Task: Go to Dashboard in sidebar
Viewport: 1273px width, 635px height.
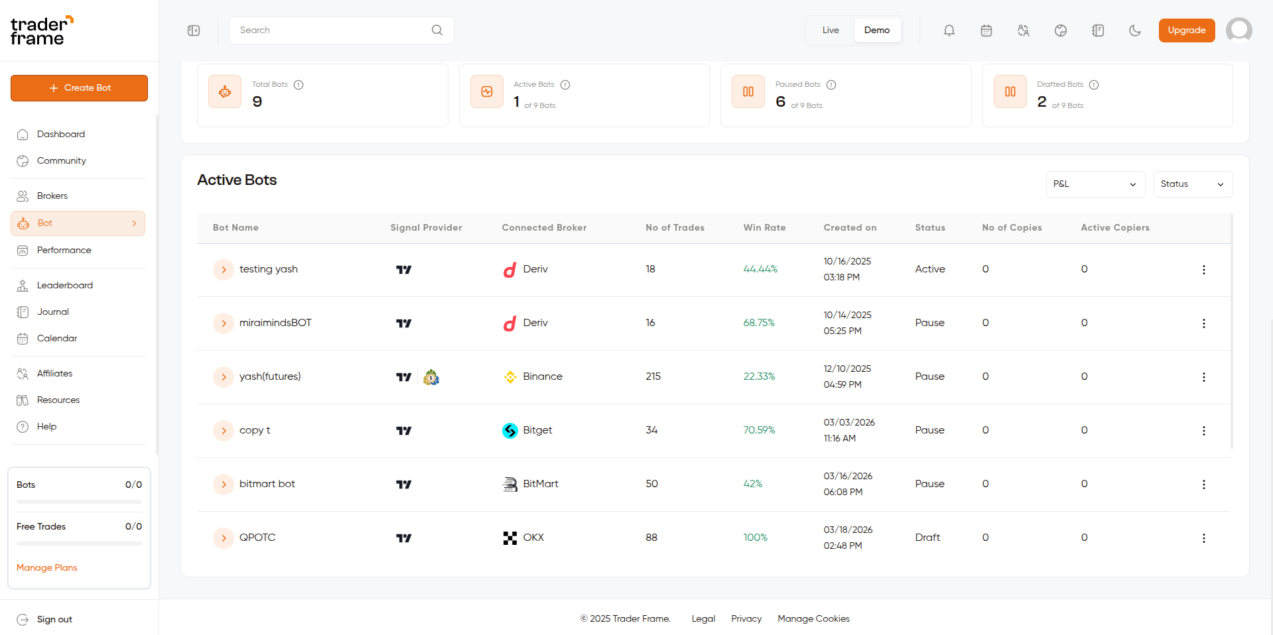Action: pos(78,135)
